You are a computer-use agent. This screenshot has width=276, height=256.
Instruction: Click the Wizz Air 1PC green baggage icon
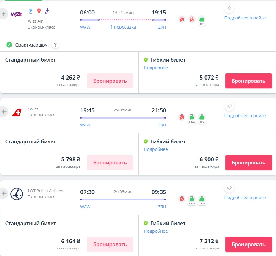pyautogui.click(x=202, y=20)
